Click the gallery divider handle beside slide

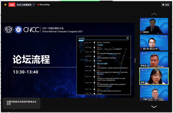135,61
